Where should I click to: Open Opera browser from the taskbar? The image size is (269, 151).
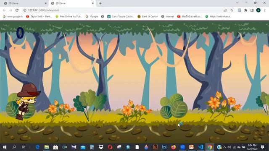110,147
